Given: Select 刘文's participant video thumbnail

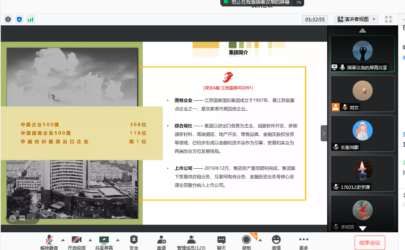Looking at the screenshot, I should click(363, 93).
